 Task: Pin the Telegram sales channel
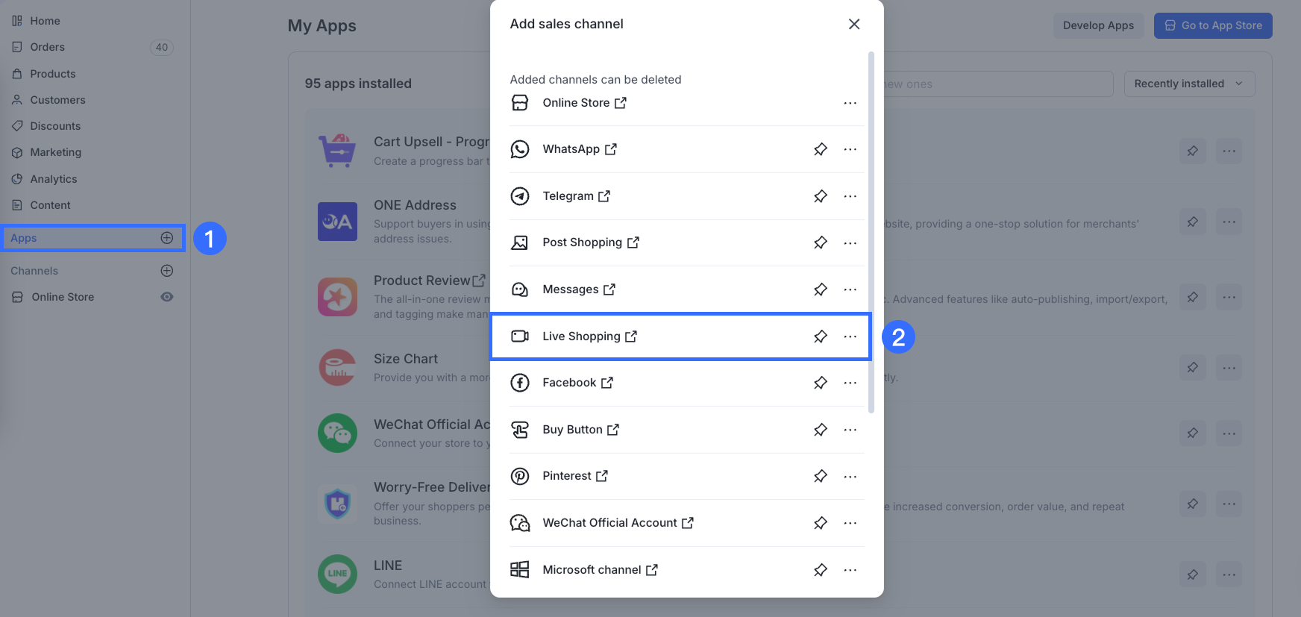[820, 196]
